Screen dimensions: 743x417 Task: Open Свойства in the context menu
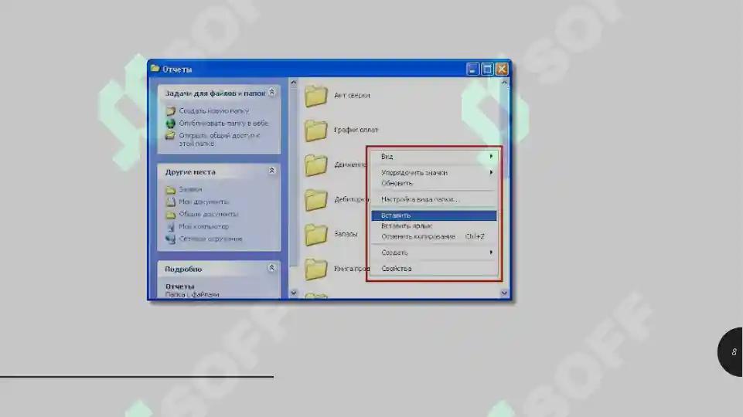tap(434, 269)
